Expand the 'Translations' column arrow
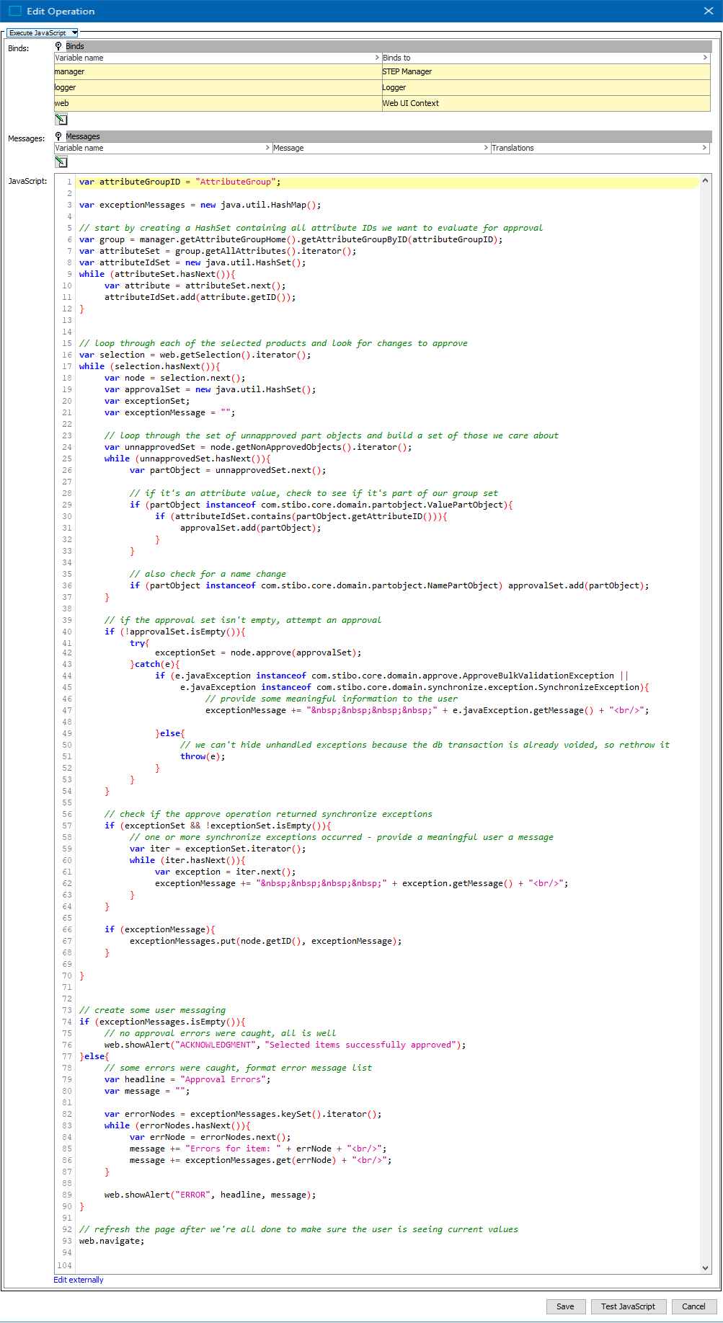723x1323 pixels. point(705,148)
